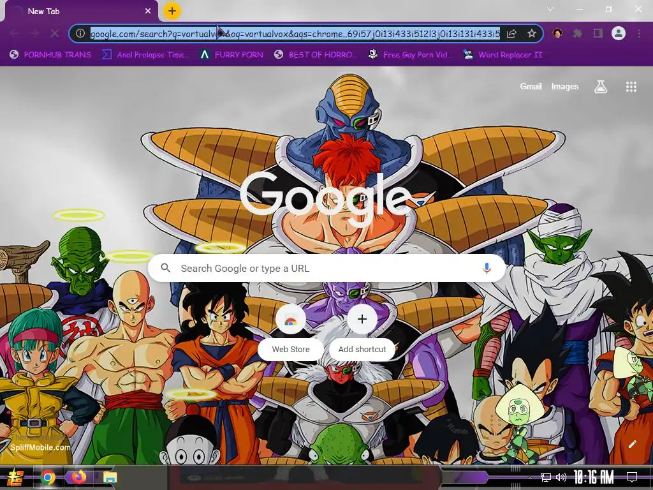This screenshot has height=490, width=653.
Task: Open a new tab with plus button
Action: (x=172, y=11)
